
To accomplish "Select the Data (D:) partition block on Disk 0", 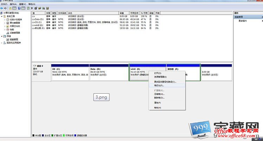I will 109,72.
